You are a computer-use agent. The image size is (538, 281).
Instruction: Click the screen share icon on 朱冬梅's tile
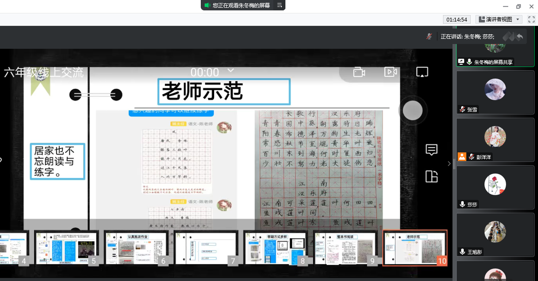[461, 62]
